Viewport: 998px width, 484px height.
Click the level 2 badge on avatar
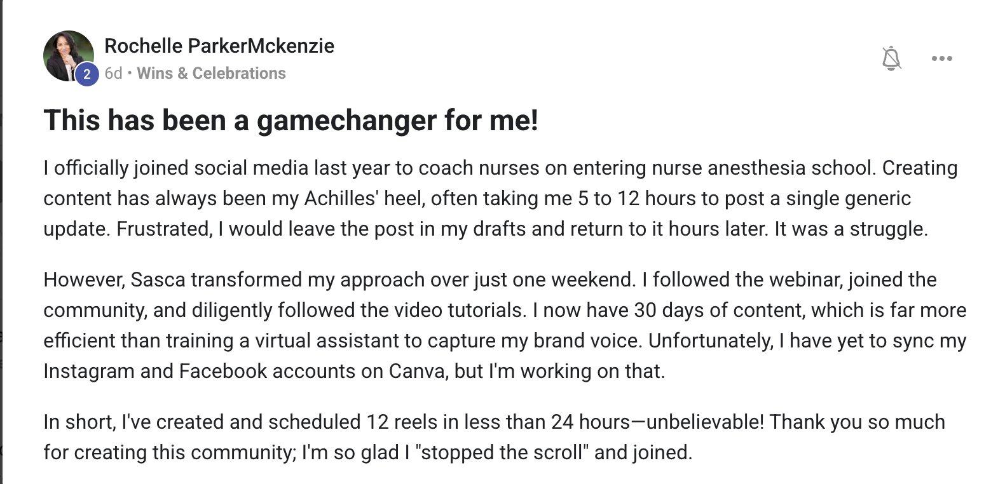point(87,74)
